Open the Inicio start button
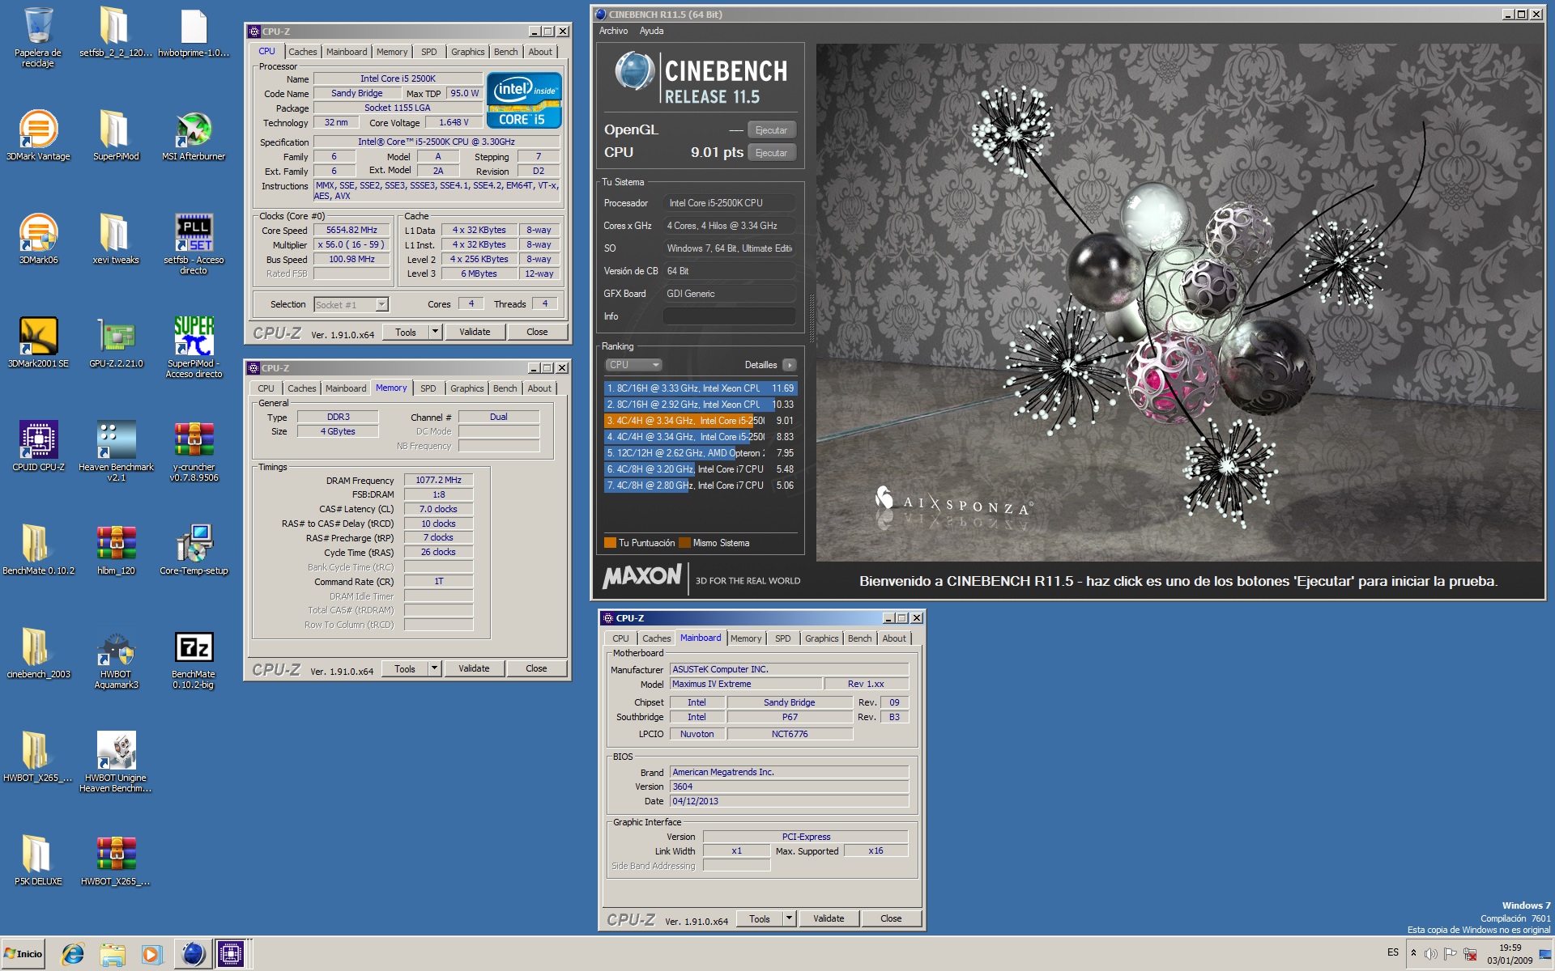The height and width of the screenshot is (971, 1555). point(23,954)
